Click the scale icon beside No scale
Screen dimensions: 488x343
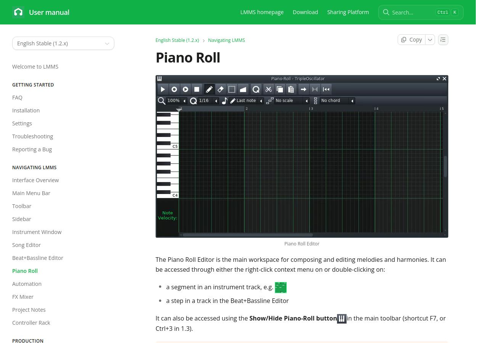point(270,101)
